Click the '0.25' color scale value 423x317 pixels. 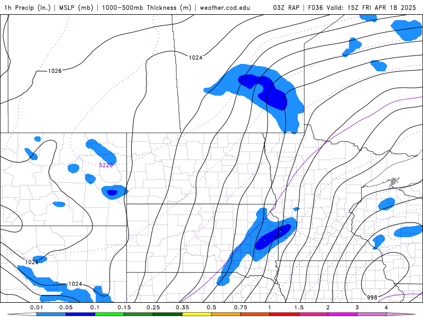[153, 307]
